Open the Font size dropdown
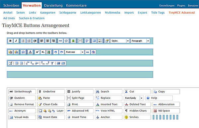The height and width of the screenshot is (128, 199). coord(75,52)
